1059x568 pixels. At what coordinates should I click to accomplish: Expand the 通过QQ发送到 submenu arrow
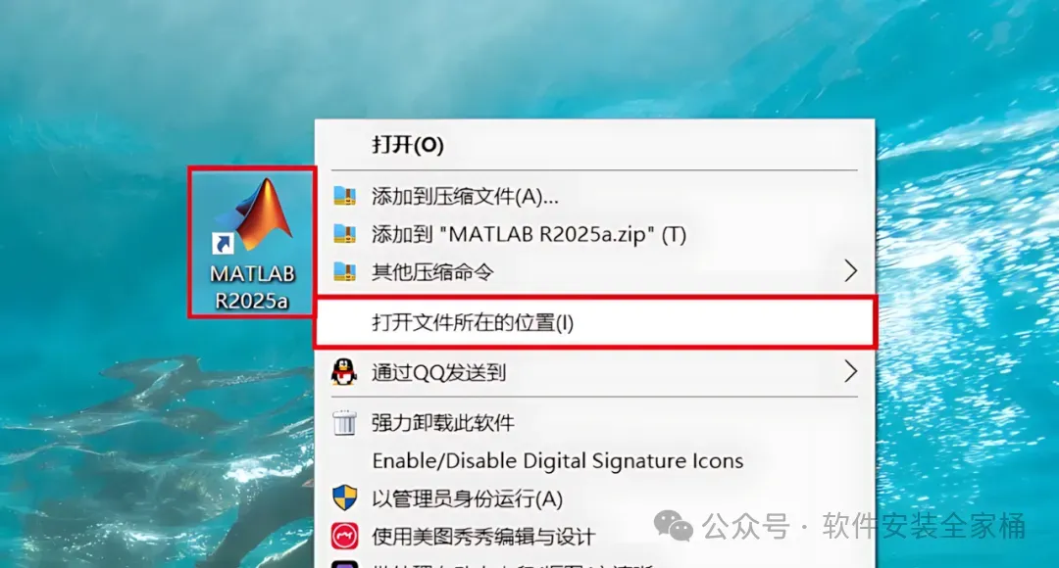pyautogui.click(x=850, y=371)
